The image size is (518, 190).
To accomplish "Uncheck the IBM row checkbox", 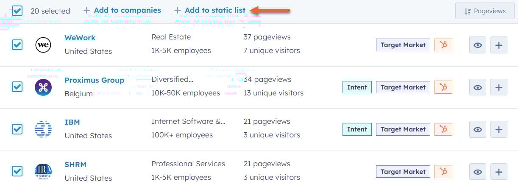I will tap(17, 129).
